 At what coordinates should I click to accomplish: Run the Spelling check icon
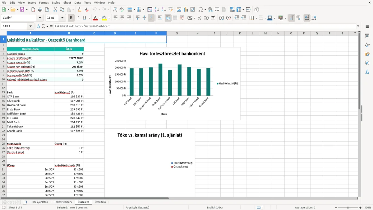click(x=122, y=10)
